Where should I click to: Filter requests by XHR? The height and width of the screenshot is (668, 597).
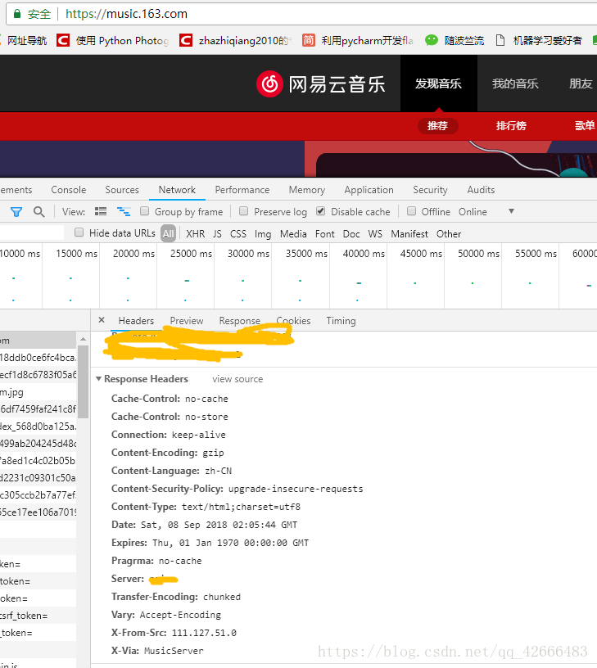pos(195,234)
